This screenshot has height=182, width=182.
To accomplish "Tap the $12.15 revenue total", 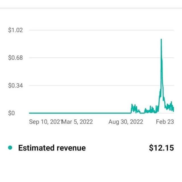I will click(x=161, y=148).
